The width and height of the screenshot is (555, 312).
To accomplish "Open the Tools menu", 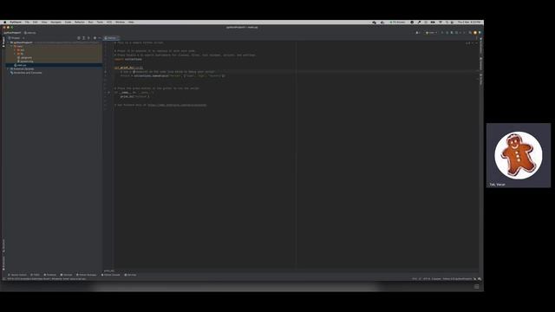I will tap(101, 22).
